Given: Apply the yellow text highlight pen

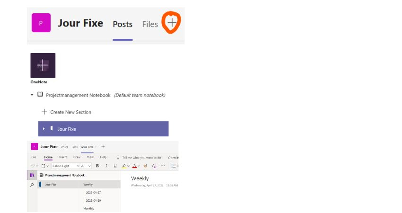Looking at the screenshot, I should 124,166.
